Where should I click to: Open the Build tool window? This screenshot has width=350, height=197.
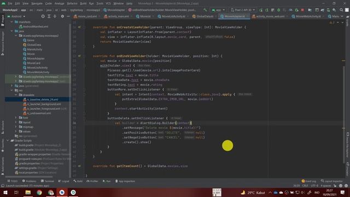click(x=78, y=181)
